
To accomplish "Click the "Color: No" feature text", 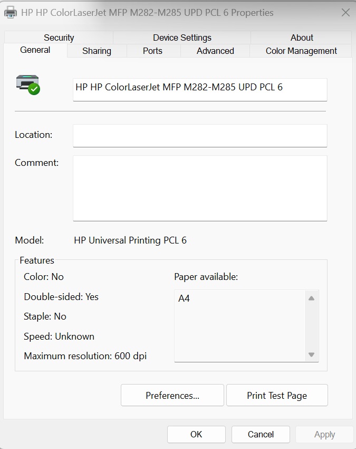I will (43, 277).
